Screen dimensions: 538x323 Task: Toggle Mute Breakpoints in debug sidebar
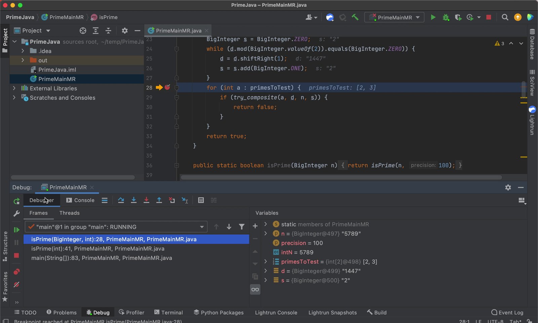point(16,285)
